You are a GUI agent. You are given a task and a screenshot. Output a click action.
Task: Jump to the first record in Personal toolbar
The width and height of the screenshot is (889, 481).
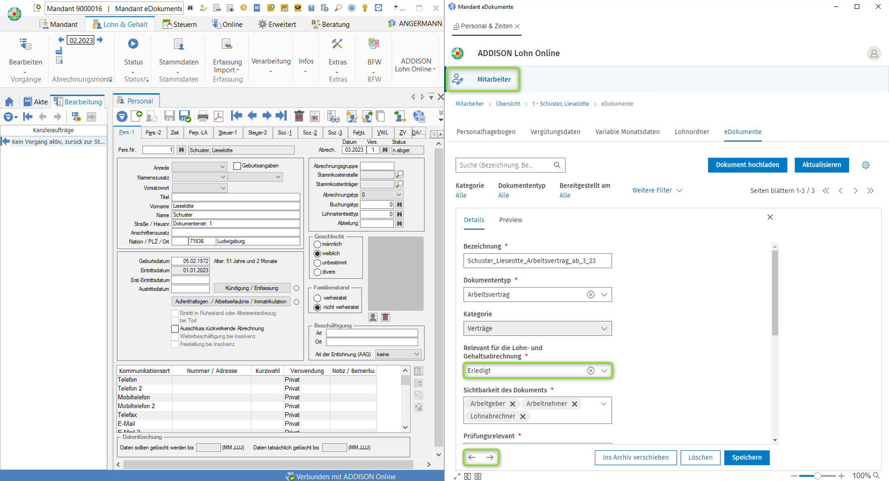point(237,116)
